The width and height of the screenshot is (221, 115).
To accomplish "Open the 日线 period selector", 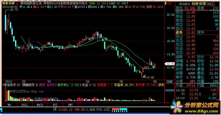I will coord(169,81).
